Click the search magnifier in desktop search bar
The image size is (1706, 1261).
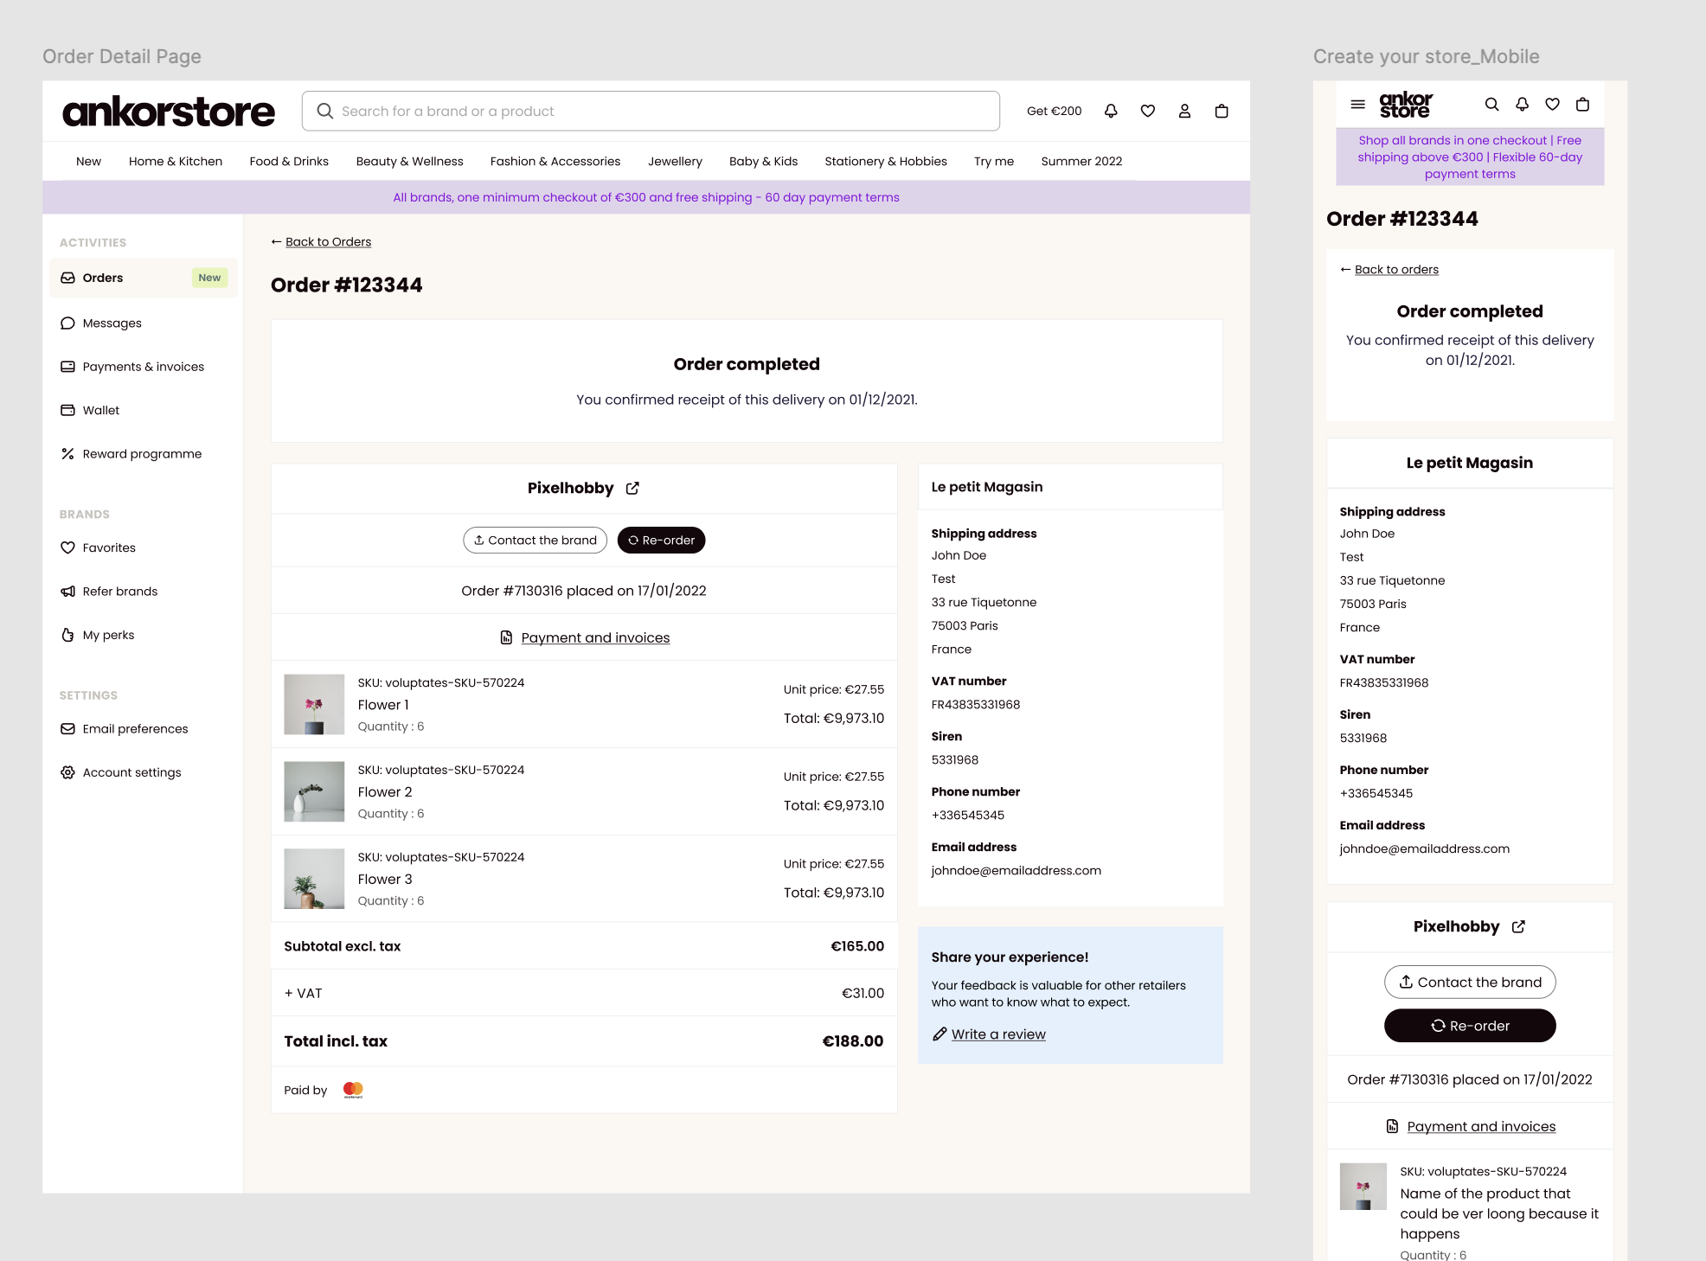[x=325, y=111]
